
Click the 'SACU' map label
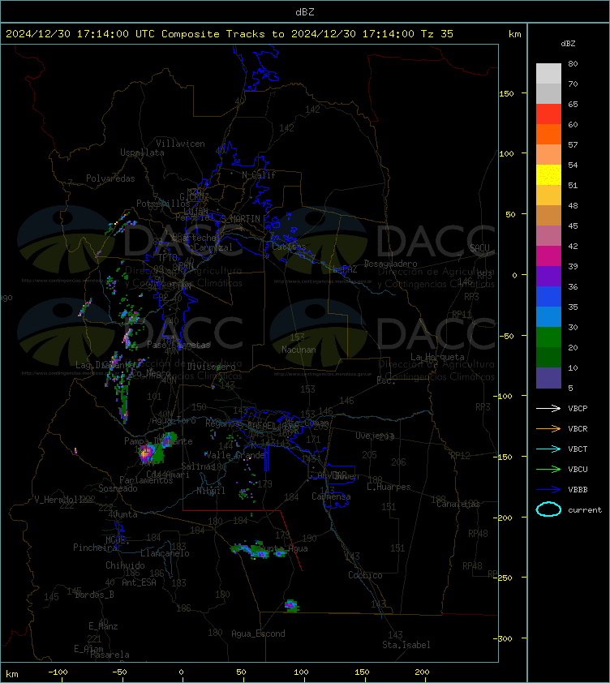tap(479, 248)
